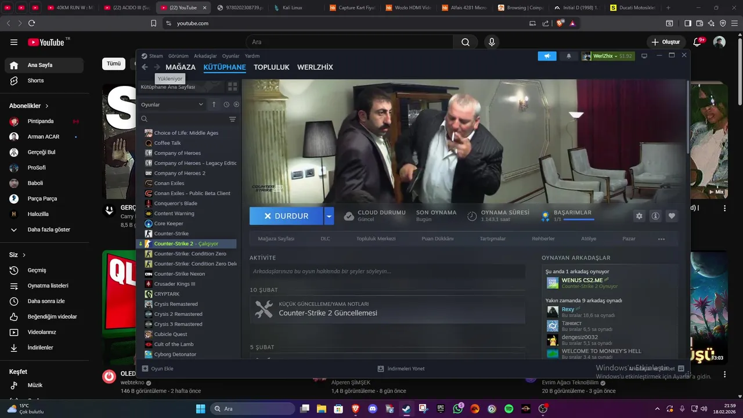Expand YouTube Abonelikler section

coord(29,106)
